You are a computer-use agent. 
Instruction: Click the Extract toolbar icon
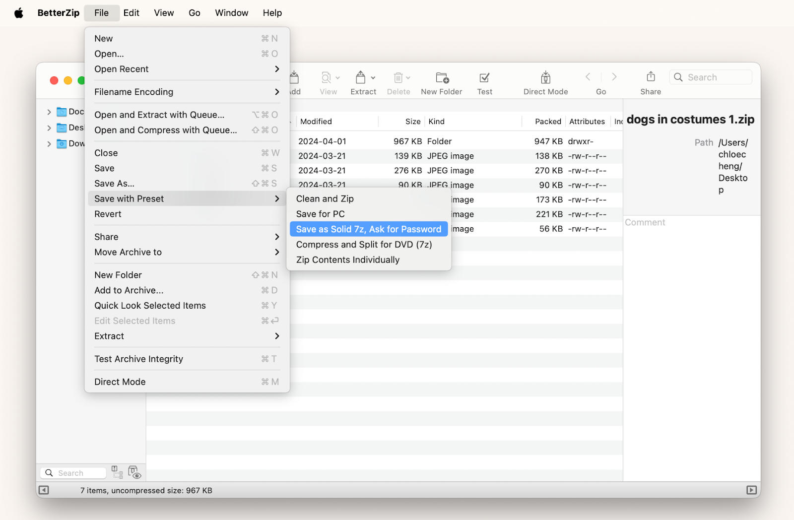click(361, 77)
